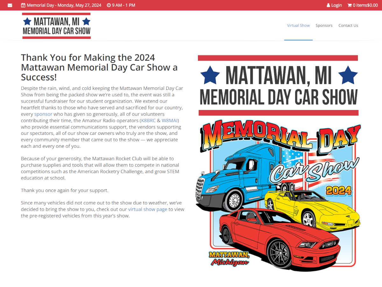
Task: Open the Virtual Show menu item
Action: 298,25
